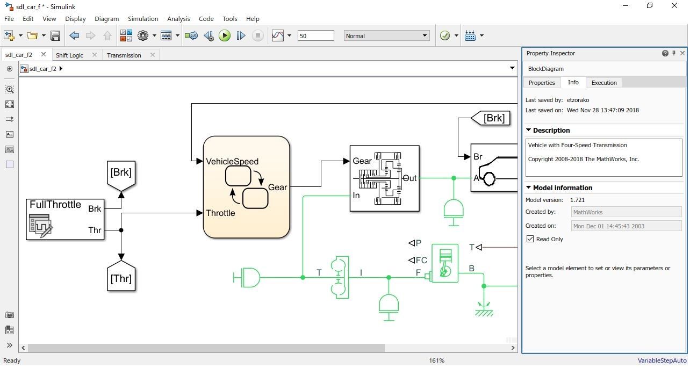The height and width of the screenshot is (368, 690).
Task: Pin the Property Inspector panel
Action: tap(674, 53)
